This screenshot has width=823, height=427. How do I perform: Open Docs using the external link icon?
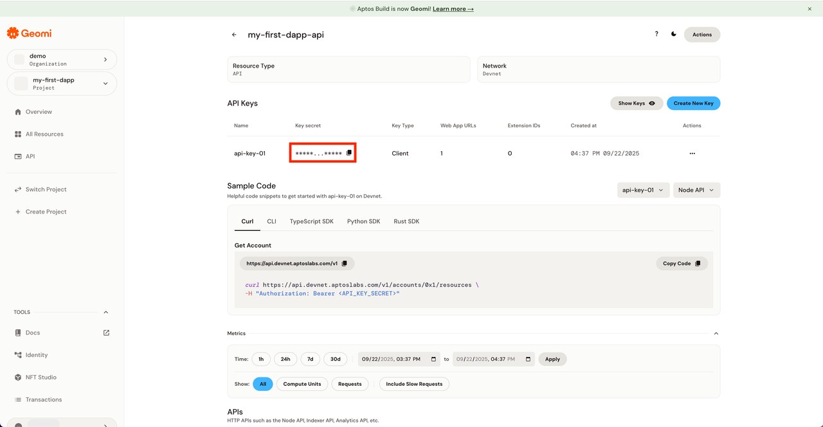coord(107,332)
